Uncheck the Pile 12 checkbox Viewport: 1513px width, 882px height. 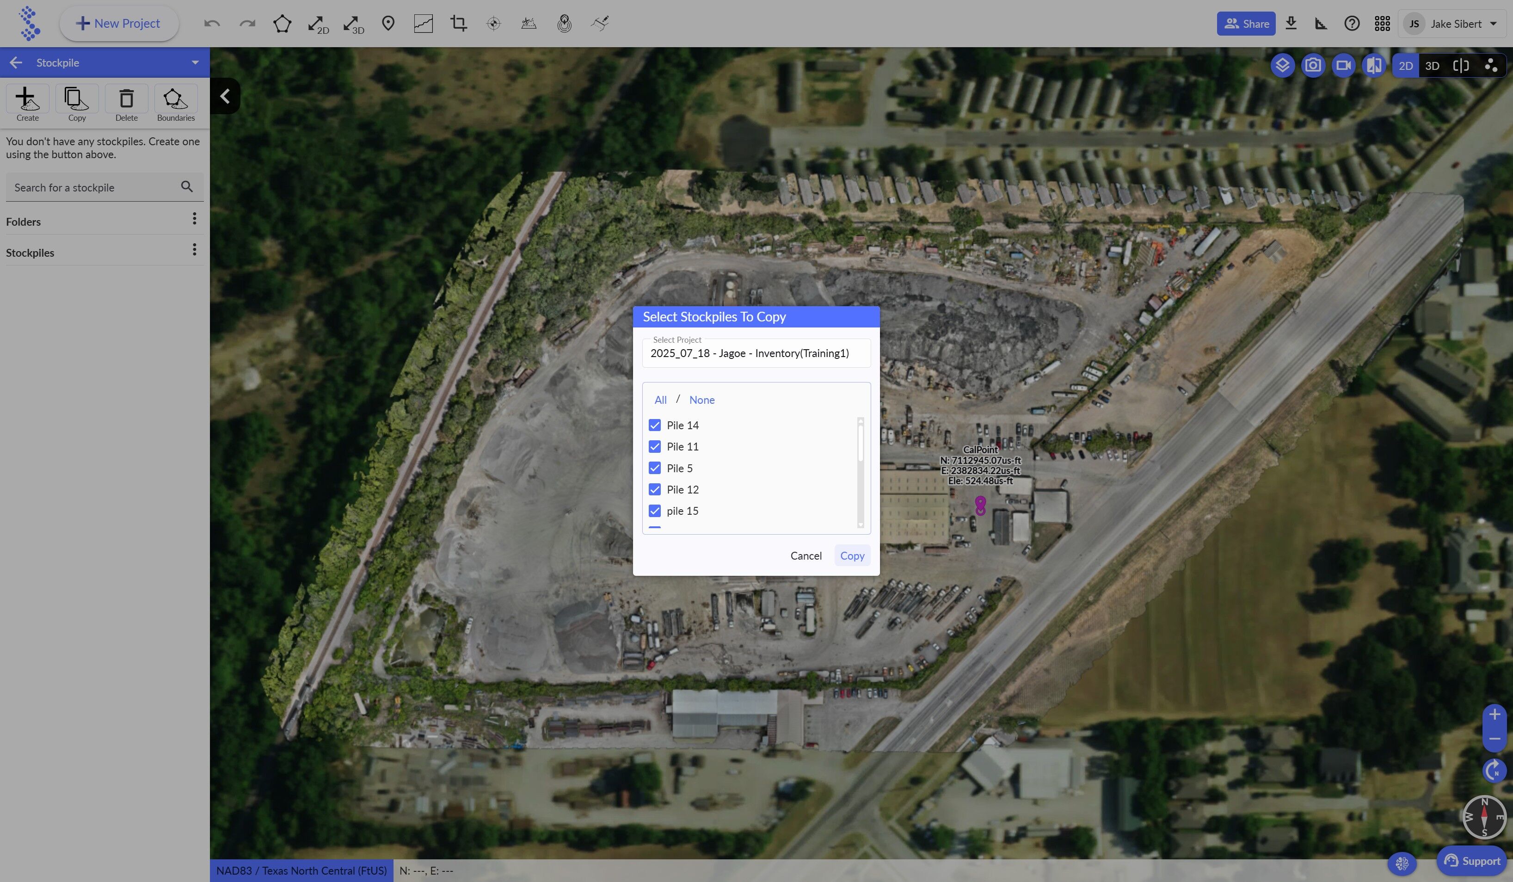pos(654,489)
